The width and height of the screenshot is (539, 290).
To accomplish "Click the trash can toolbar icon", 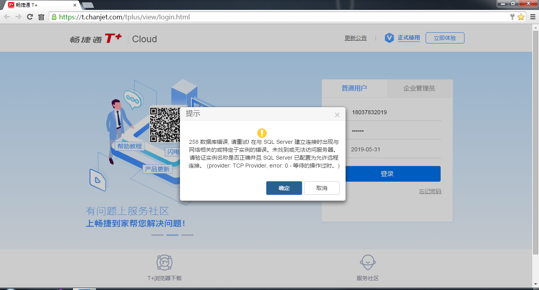I will (x=41, y=17).
